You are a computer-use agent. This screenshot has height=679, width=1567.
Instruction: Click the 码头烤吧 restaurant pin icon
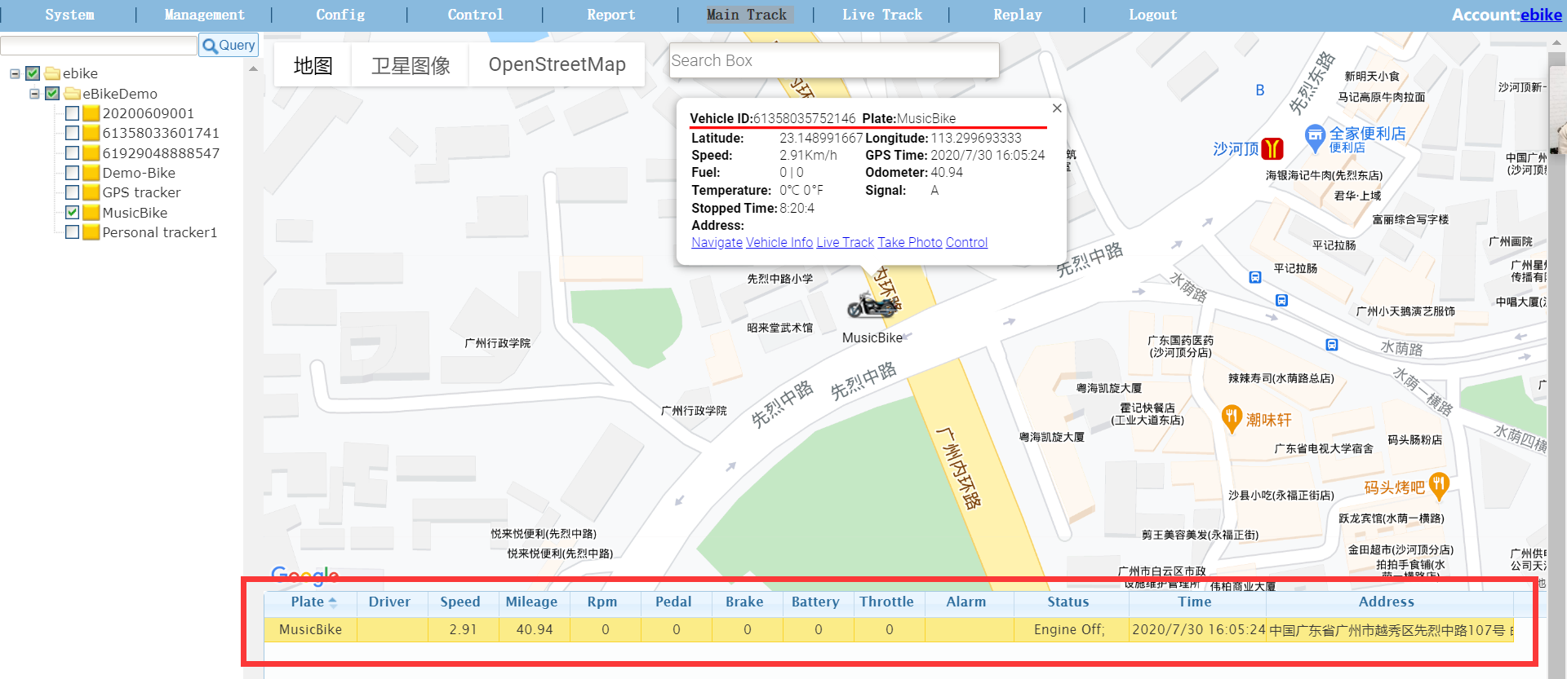pos(1439,486)
